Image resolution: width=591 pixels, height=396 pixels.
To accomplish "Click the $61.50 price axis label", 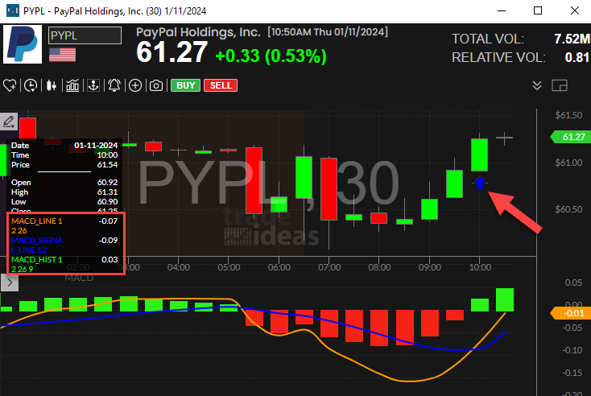I will (568, 115).
